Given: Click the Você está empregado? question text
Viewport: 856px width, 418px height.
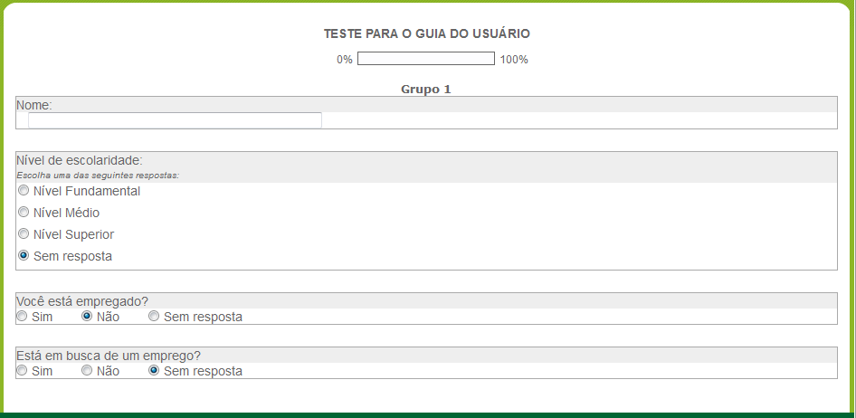Looking at the screenshot, I should [x=82, y=301].
